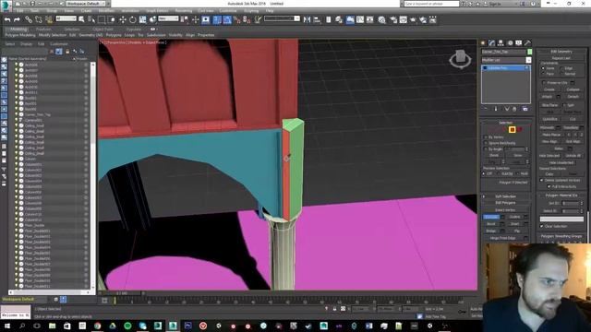Activate the Select and Scale tool

143,19
